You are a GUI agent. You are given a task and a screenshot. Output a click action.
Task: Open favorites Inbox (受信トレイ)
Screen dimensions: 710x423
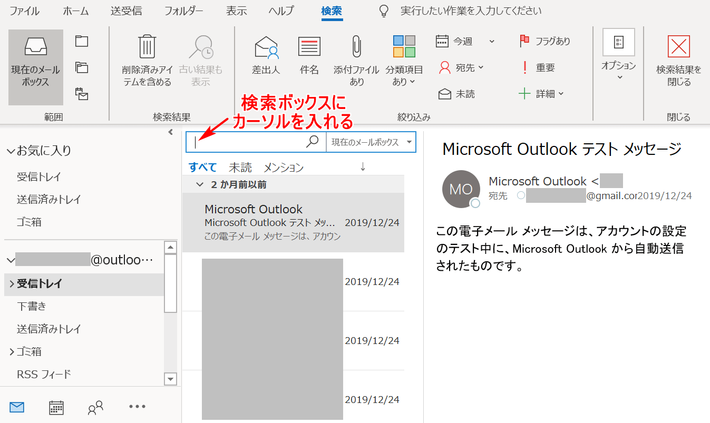click(39, 176)
